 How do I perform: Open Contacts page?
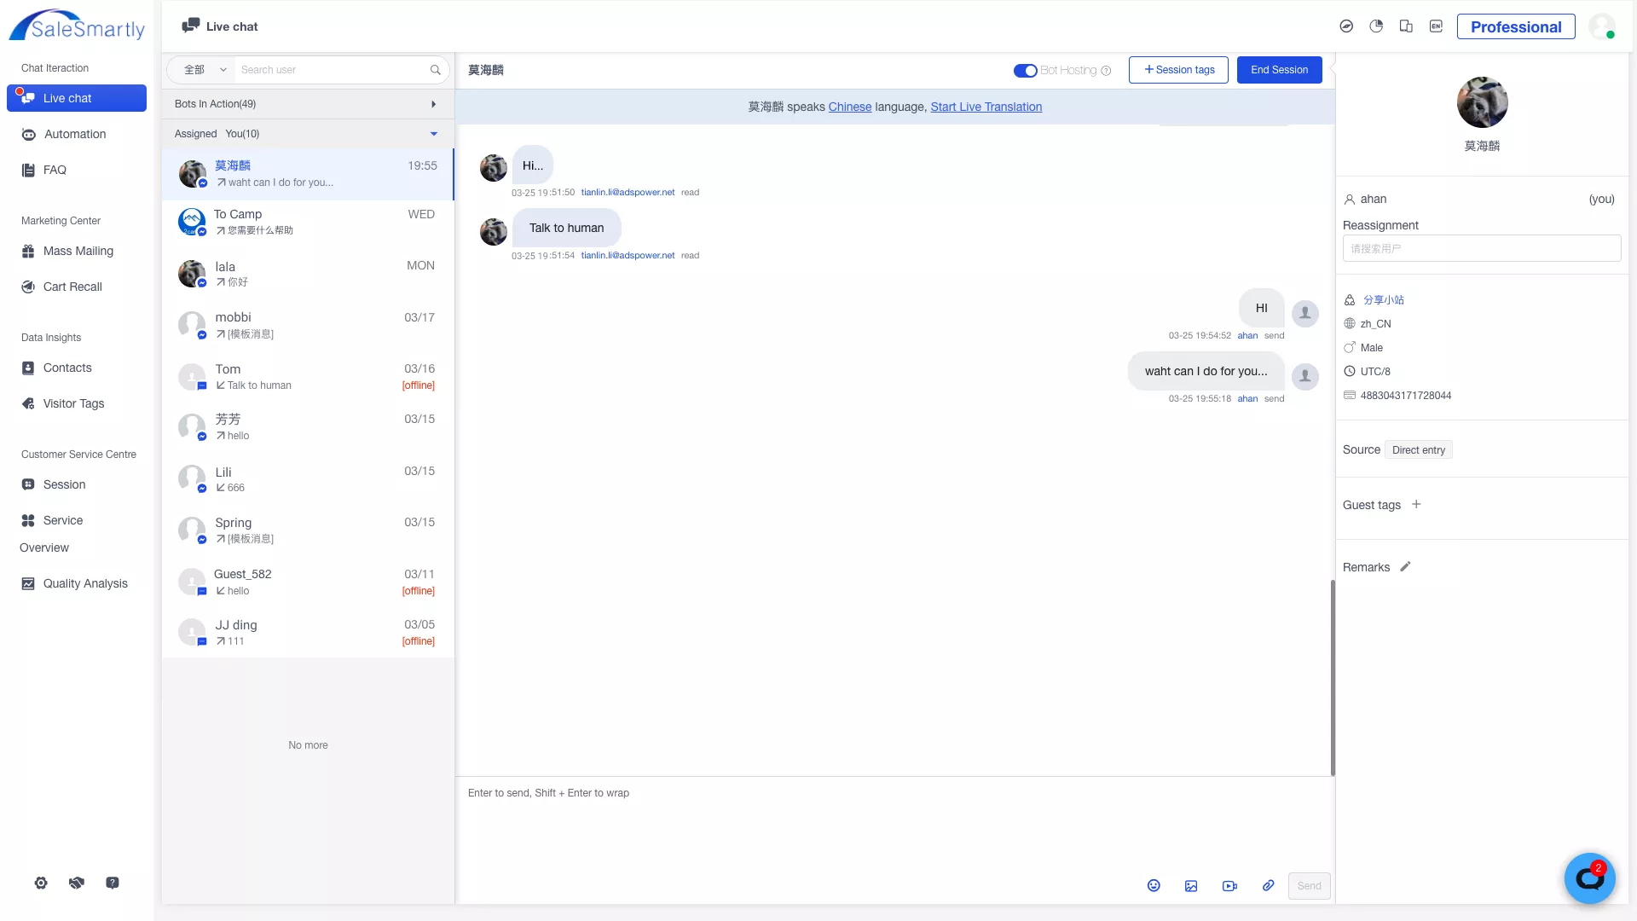pyautogui.click(x=67, y=368)
